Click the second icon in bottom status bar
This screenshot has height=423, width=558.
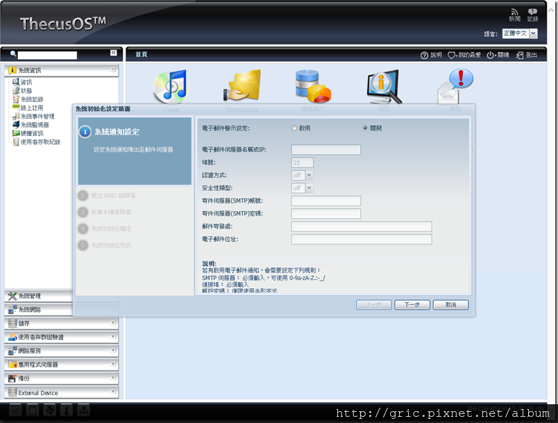pos(33,410)
